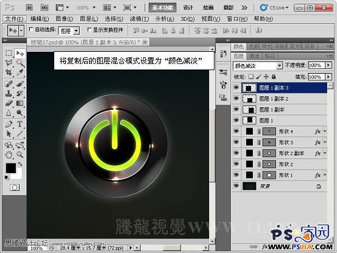337x253 pixels.
Task: Select the Dodge tool
Action: [20, 113]
